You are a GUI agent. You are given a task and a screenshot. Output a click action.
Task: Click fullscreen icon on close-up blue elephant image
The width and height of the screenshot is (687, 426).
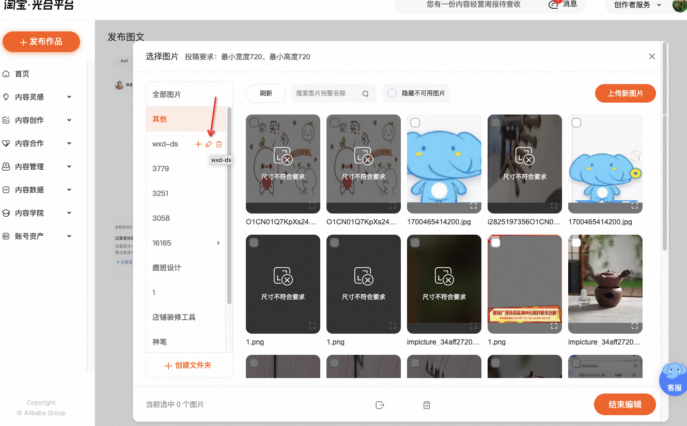point(473,205)
